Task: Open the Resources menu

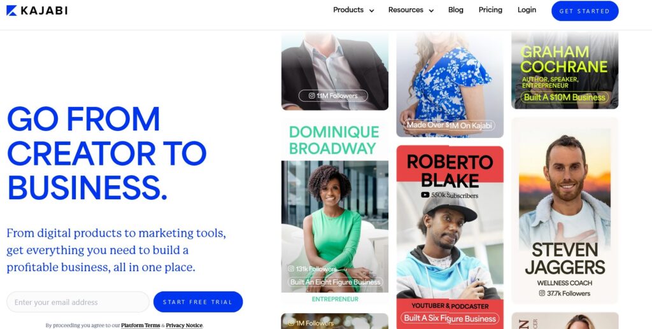Action: [x=406, y=10]
